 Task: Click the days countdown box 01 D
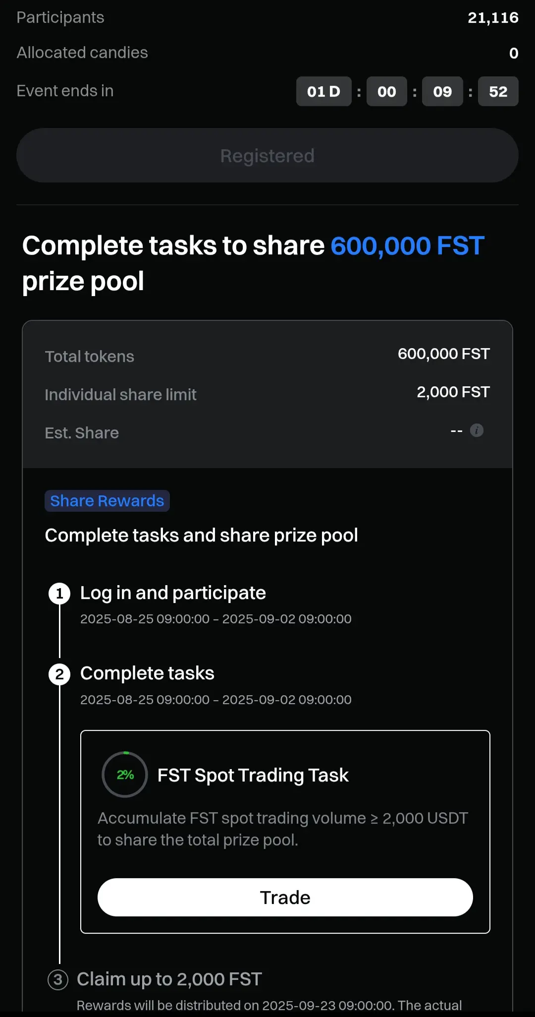pyautogui.click(x=324, y=91)
